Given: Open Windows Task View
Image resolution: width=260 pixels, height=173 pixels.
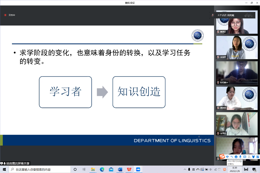Looking at the screenshot, I should [84, 169].
